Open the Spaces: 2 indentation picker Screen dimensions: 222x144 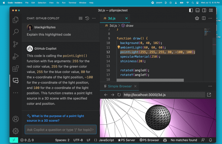click(62, 140)
